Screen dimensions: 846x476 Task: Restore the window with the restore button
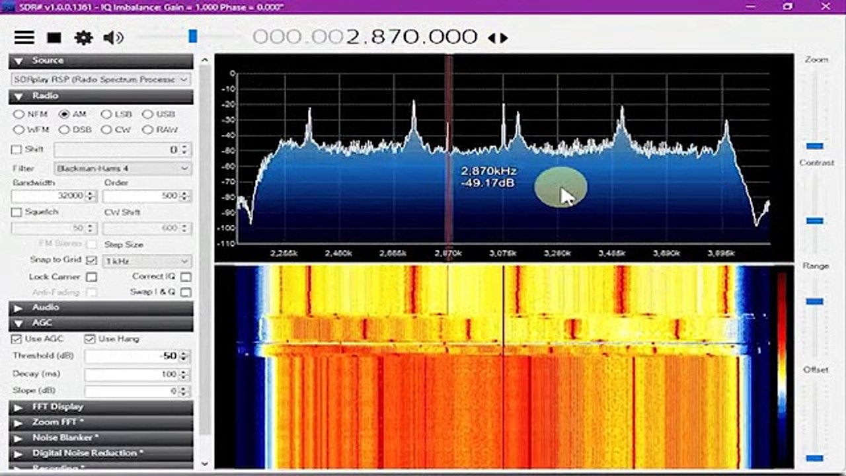click(x=788, y=6)
